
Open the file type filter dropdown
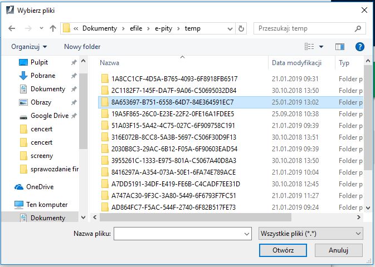pyautogui.click(x=311, y=233)
